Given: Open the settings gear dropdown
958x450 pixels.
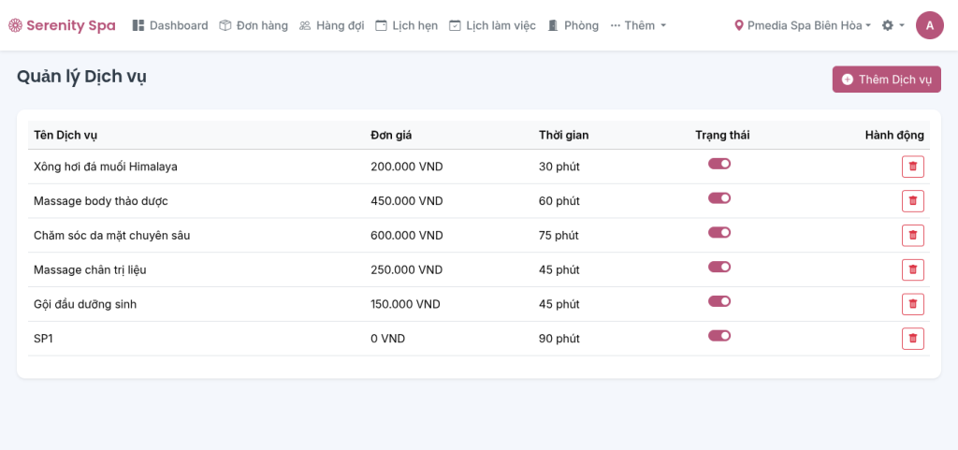Looking at the screenshot, I should coord(893,25).
